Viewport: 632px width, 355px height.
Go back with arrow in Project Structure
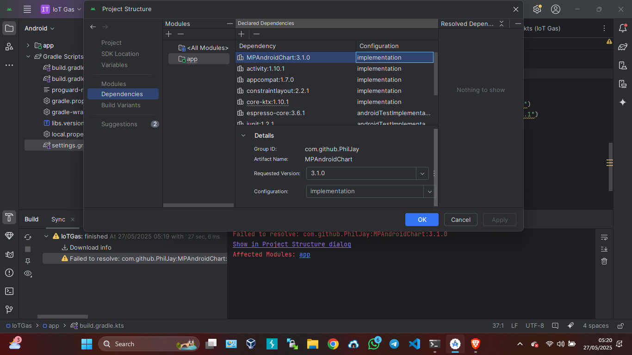[x=93, y=27]
